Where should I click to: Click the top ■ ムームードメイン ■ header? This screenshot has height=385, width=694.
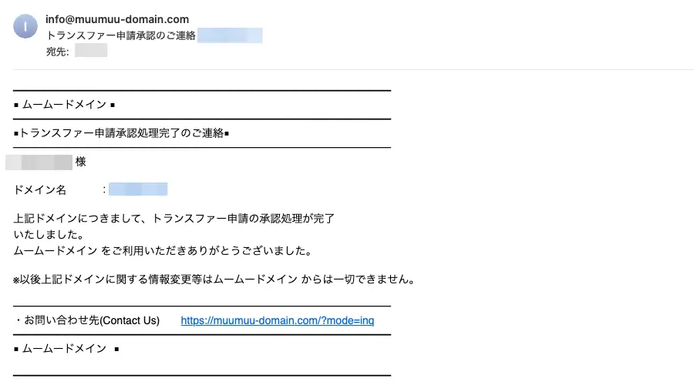(65, 105)
